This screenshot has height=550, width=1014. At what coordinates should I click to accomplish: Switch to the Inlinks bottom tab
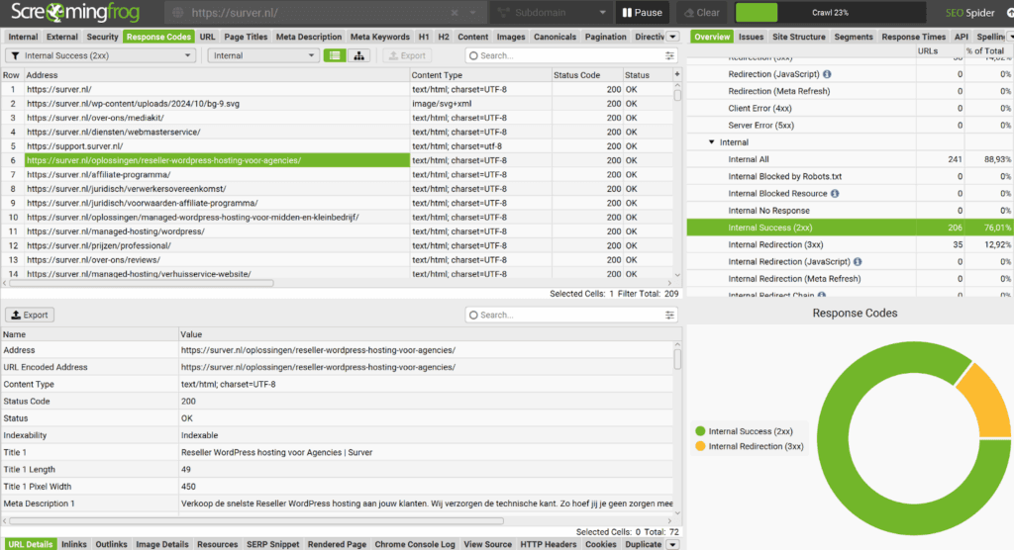[x=73, y=544]
